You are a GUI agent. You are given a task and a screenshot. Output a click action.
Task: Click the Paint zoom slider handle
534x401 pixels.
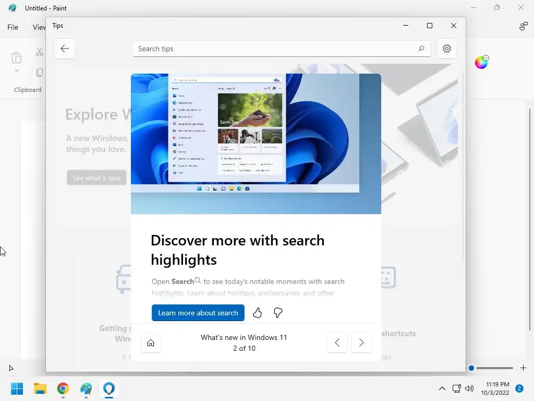pyautogui.click(x=471, y=368)
